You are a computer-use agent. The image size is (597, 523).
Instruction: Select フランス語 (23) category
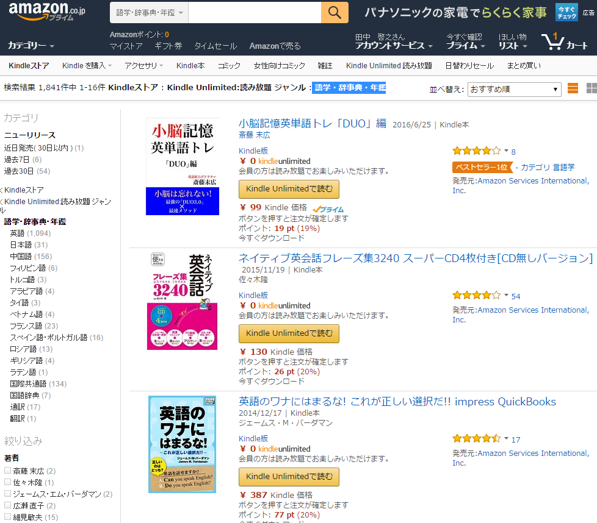coord(34,326)
